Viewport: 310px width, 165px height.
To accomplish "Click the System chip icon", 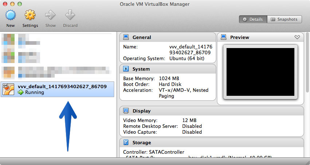I will (126, 69).
